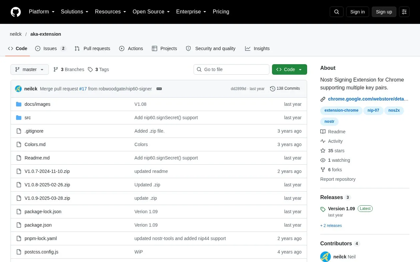View the 3 Tags link
This screenshot has width=420, height=262.
pos(98,69)
